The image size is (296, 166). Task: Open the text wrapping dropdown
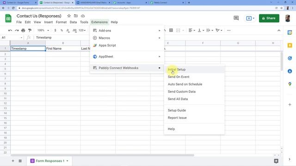click(210, 30)
